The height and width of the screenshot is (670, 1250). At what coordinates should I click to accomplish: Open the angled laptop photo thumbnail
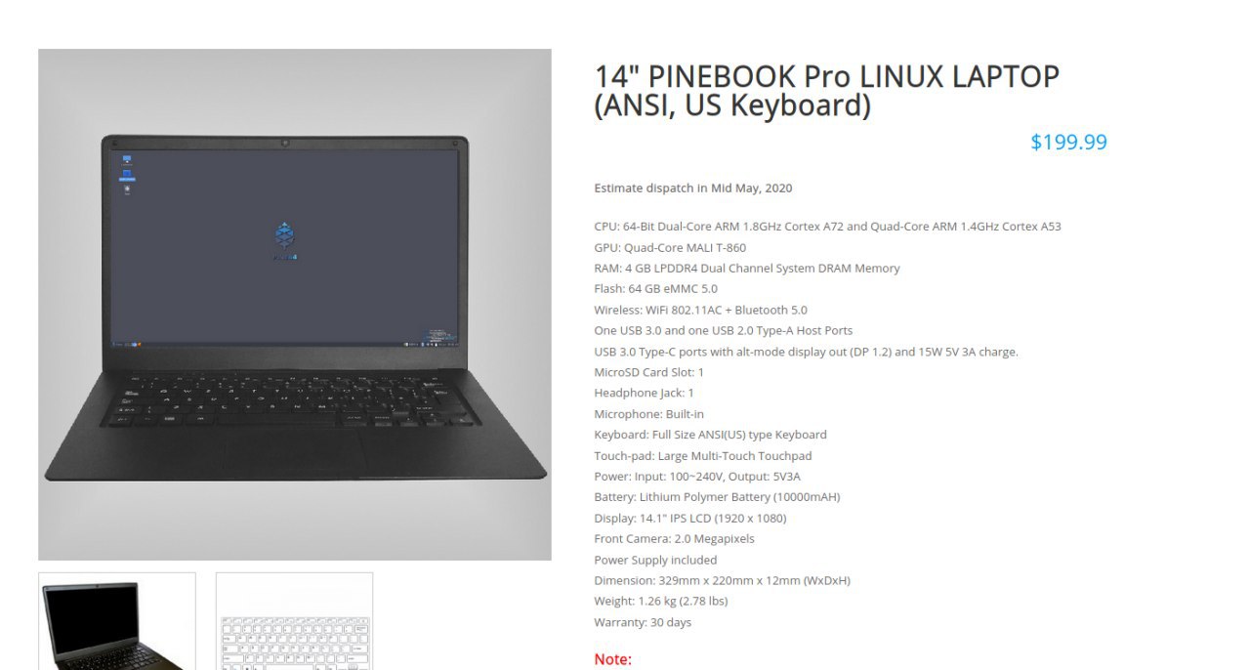click(117, 621)
